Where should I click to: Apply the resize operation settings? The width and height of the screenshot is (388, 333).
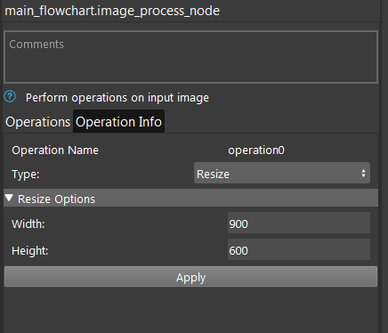(190, 277)
